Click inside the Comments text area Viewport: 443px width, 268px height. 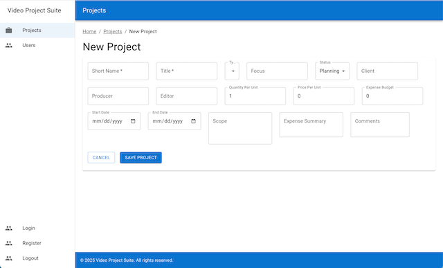point(380,125)
